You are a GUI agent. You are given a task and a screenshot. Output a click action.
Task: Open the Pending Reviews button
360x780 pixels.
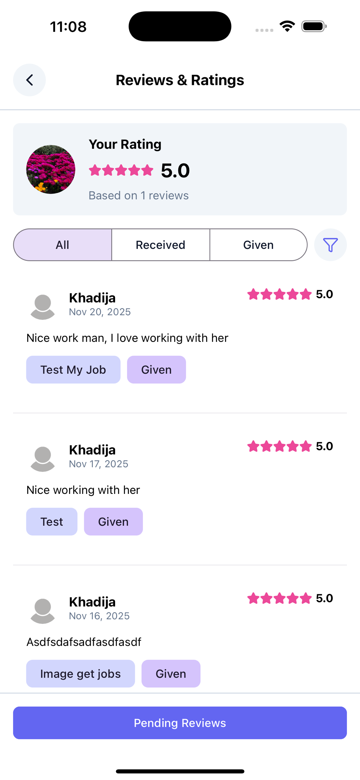point(180,723)
